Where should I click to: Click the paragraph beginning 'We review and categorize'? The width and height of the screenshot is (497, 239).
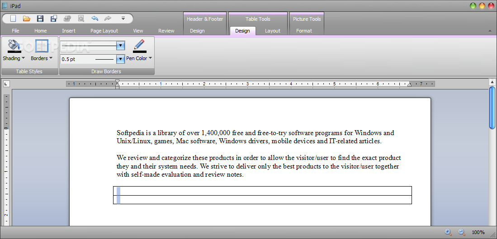click(259, 166)
